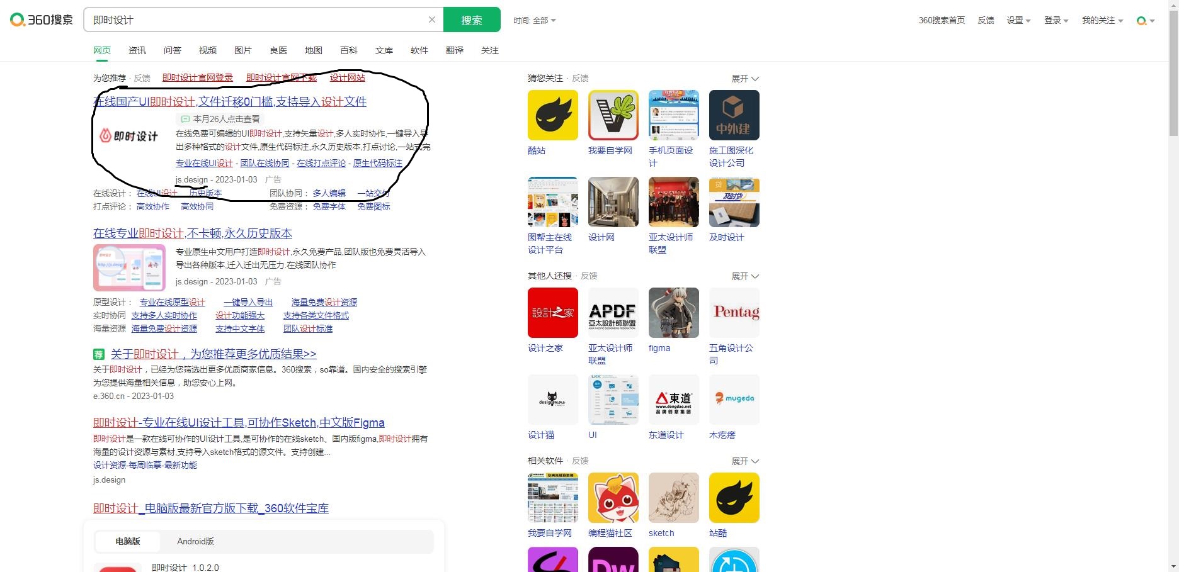Click the 团队设计标准 sublink

point(308,328)
